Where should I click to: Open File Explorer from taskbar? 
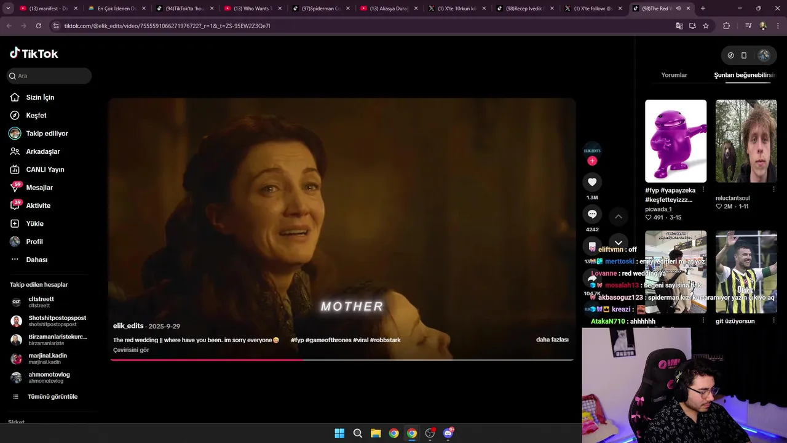click(376, 433)
